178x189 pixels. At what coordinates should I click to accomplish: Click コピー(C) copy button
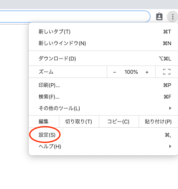pos(119,121)
